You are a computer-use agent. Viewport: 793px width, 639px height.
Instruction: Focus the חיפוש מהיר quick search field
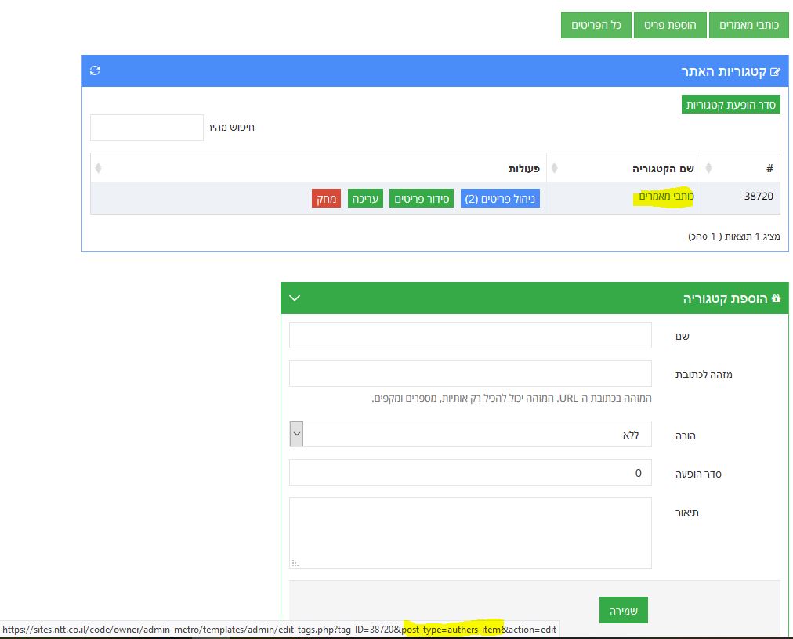click(x=147, y=128)
